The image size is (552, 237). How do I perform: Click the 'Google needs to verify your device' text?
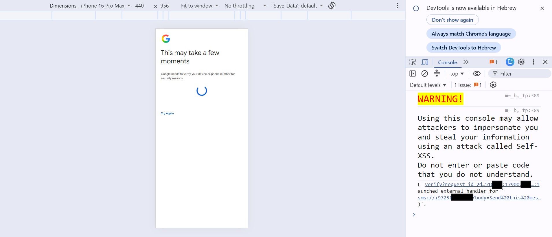(x=198, y=76)
